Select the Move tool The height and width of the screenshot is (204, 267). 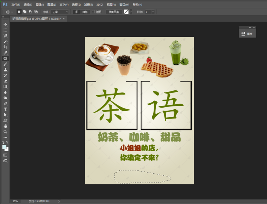pyautogui.click(x=5, y=25)
